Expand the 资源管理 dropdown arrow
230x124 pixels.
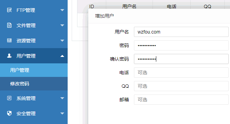62,41
